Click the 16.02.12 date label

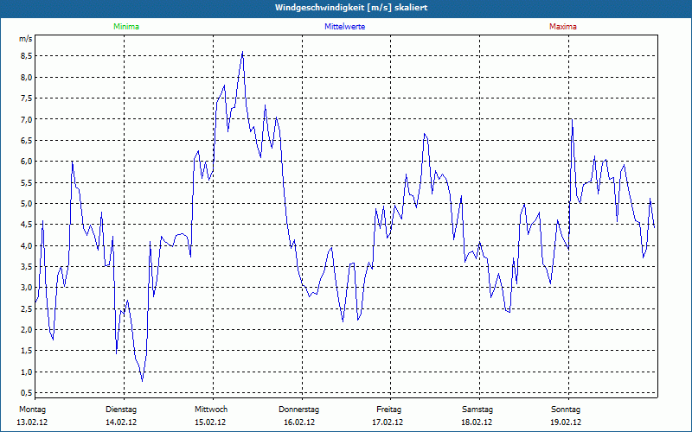[x=299, y=422]
